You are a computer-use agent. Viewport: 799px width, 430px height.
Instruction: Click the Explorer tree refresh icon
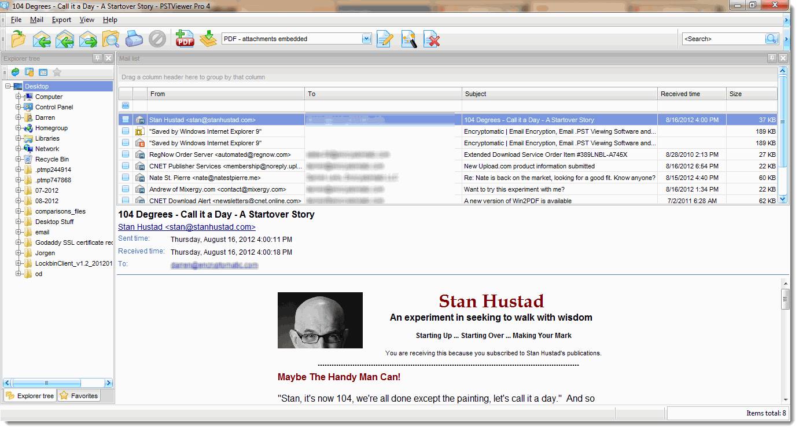pyautogui.click(x=15, y=72)
